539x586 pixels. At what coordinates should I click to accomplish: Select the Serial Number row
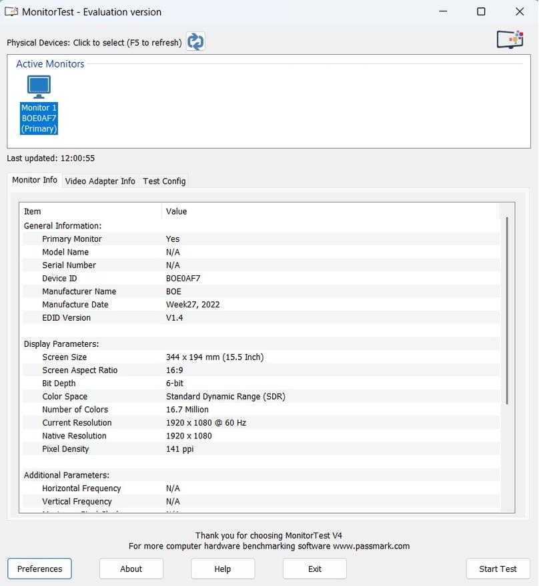tap(261, 265)
